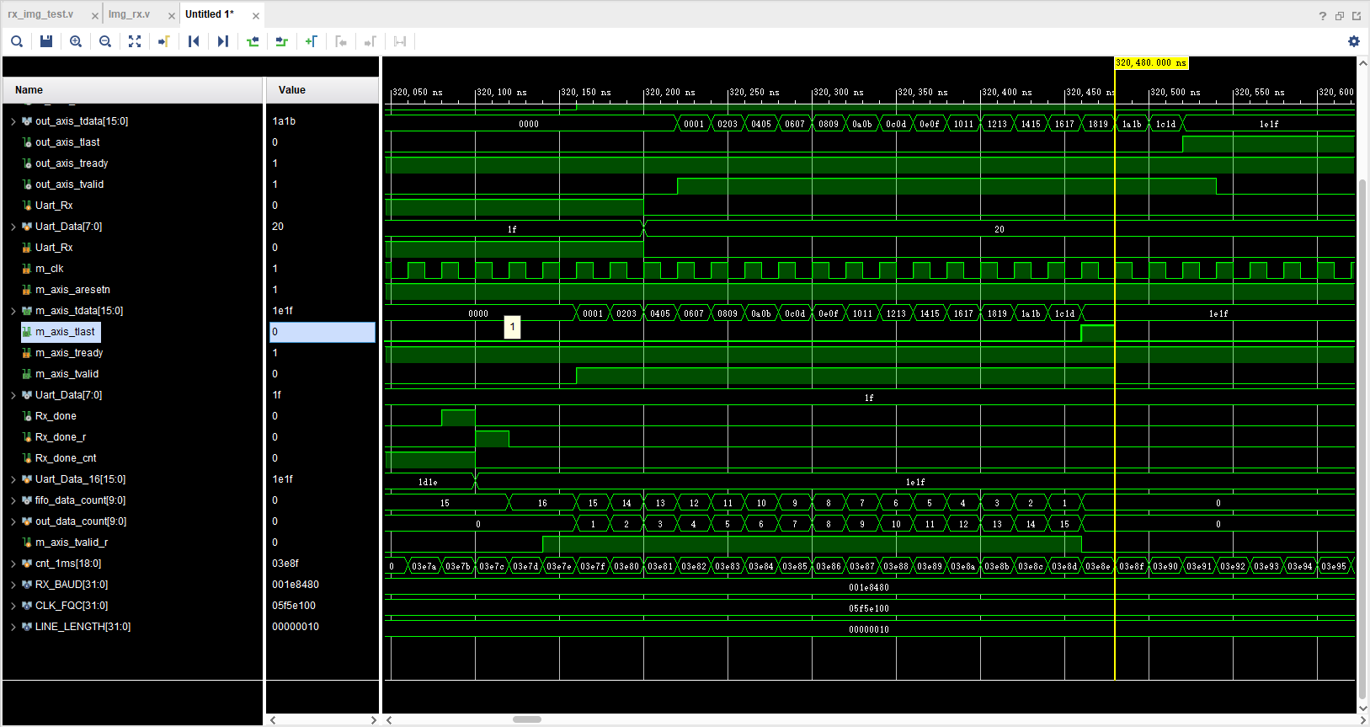Select the m_axis_tvalid signal
This screenshot has height=727, width=1370.
point(67,374)
